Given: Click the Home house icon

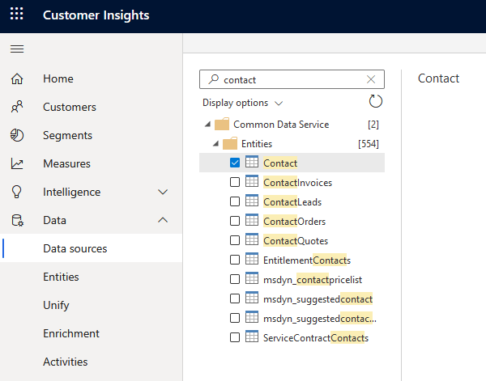Looking at the screenshot, I should pyautogui.click(x=16, y=79).
